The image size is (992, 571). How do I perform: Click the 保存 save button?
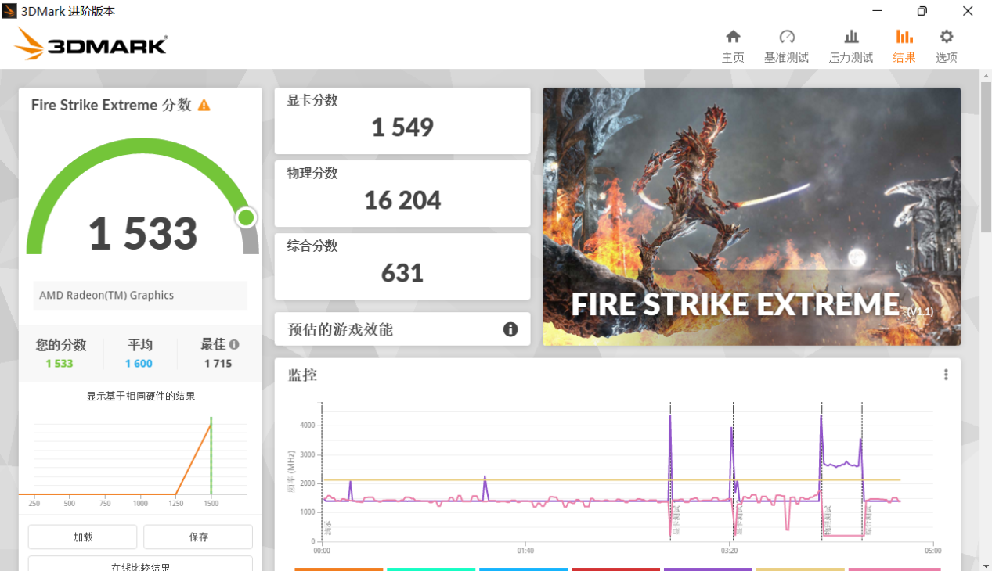coord(198,537)
